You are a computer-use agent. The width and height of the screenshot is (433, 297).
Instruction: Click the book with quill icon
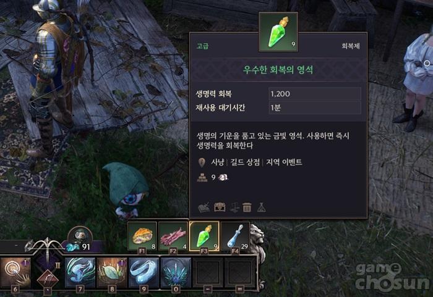click(x=204, y=207)
